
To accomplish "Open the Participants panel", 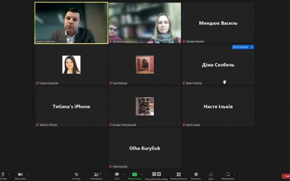I will click(96, 174).
